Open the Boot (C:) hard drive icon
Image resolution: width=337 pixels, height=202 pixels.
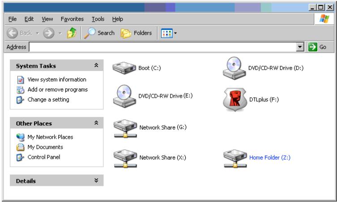point(124,68)
